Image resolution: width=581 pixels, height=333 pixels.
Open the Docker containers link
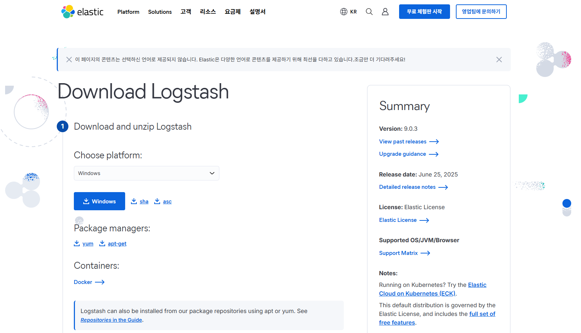pos(83,282)
